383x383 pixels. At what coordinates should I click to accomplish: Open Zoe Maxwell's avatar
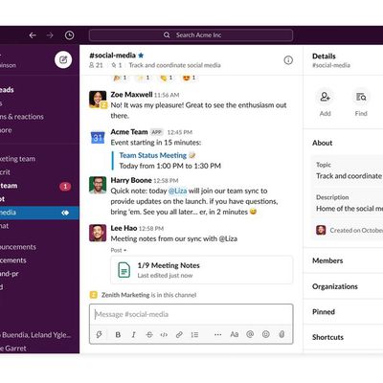pos(98,100)
